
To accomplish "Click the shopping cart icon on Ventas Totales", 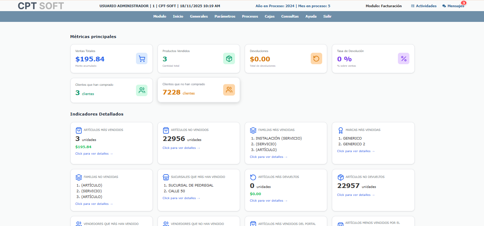I will coord(142,58).
